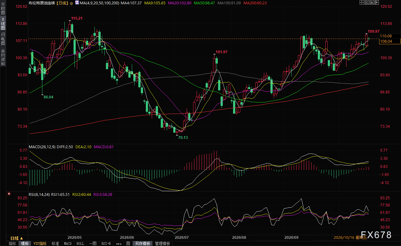Switch to the K线图 side tab

3,24
